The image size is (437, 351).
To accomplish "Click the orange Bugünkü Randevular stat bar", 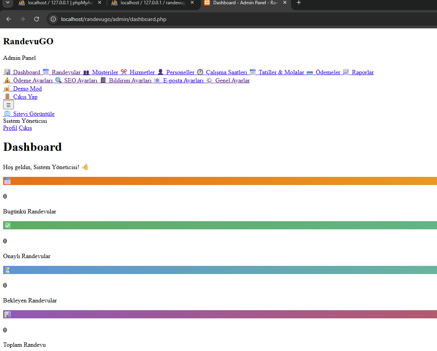I will click(220, 181).
